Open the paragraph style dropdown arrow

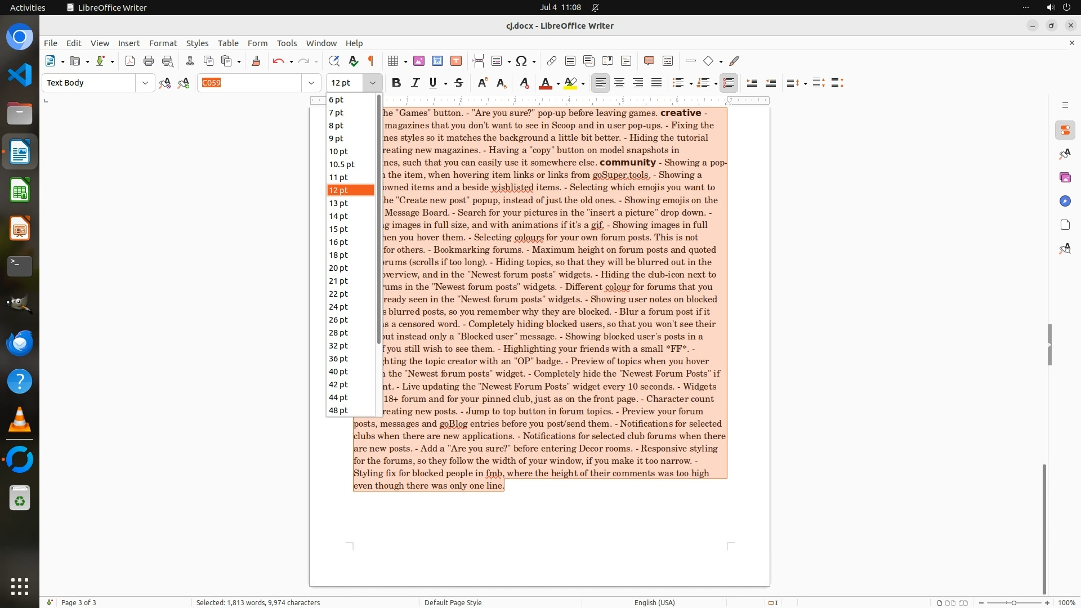145,83
